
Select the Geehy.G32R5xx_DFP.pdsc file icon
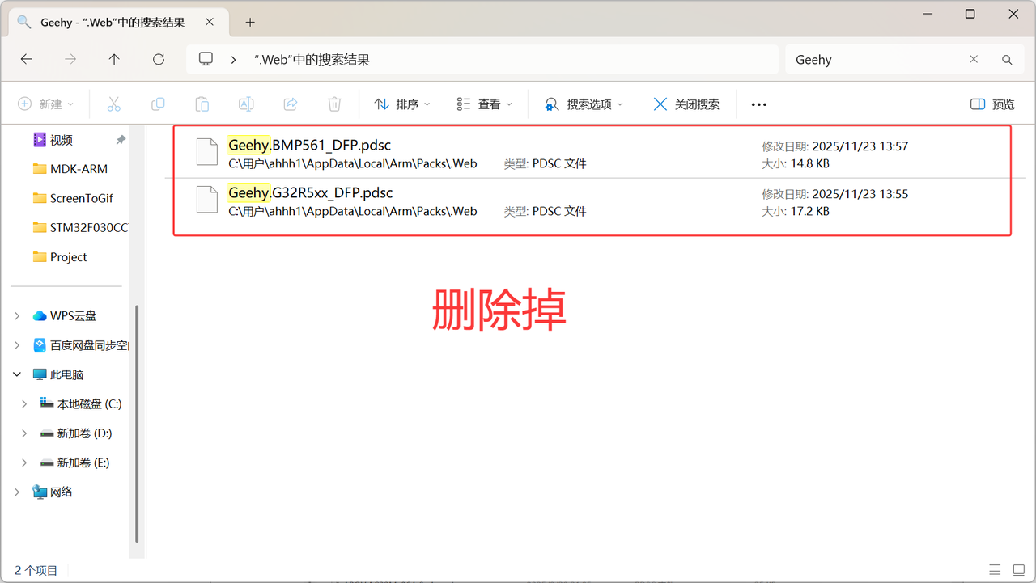click(x=207, y=200)
